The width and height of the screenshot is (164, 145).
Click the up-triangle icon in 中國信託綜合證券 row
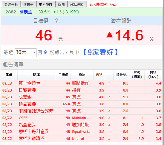tap(110, 111)
